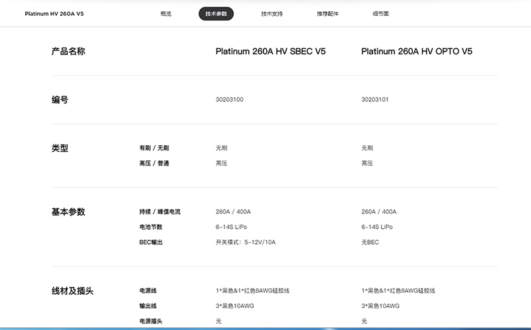Click the Platinum 260A HV SBEC V5 column header
The image size is (531, 330).
click(270, 51)
